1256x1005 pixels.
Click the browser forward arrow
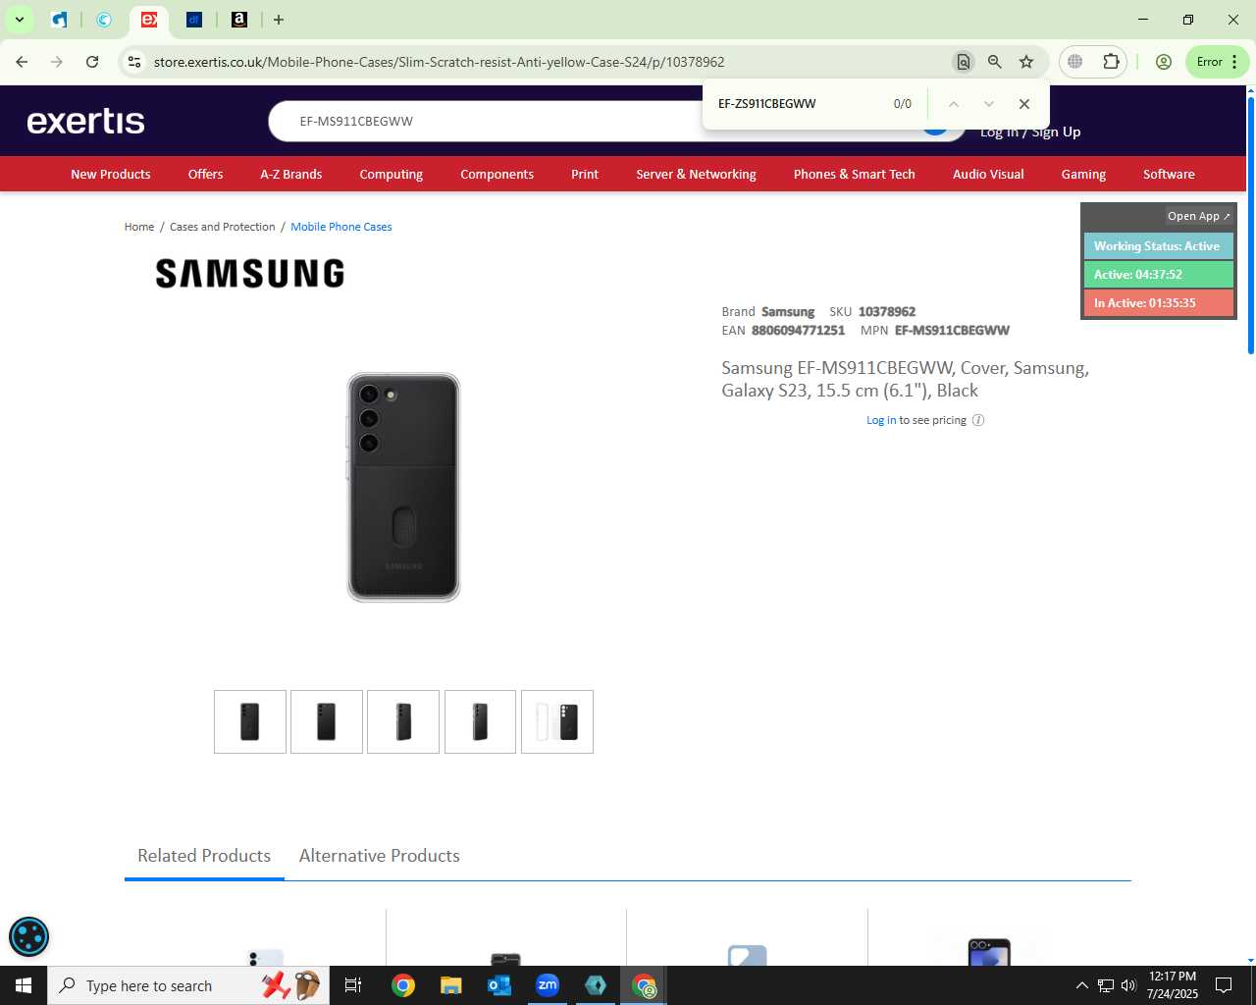pyautogui.click(x=57, y=62)
